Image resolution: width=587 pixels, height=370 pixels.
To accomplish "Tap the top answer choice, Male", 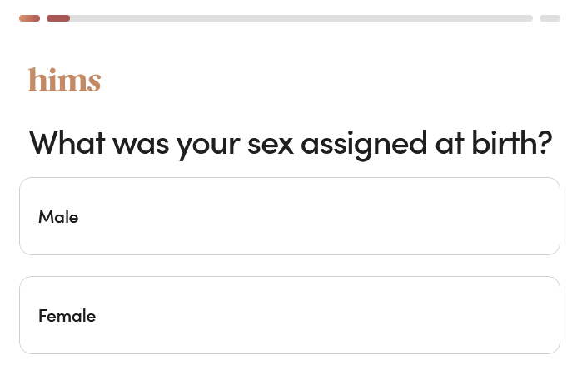I will pyautogui.click(x=289, y=216).
